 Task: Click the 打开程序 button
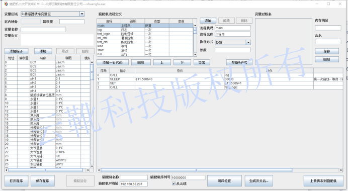click(x=16, y=181)
